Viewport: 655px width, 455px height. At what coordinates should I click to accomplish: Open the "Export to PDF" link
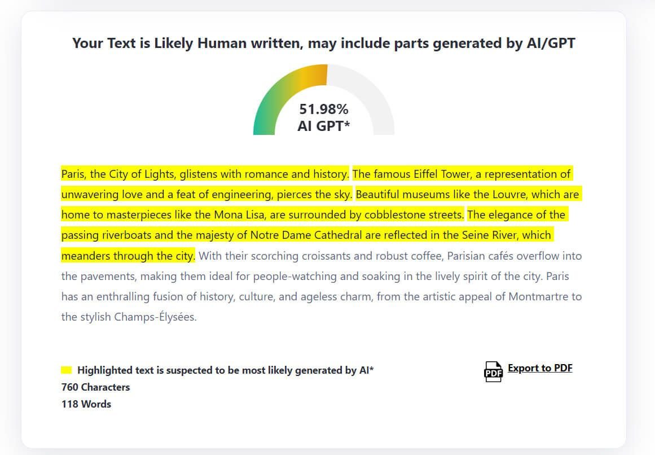(540, 368)
